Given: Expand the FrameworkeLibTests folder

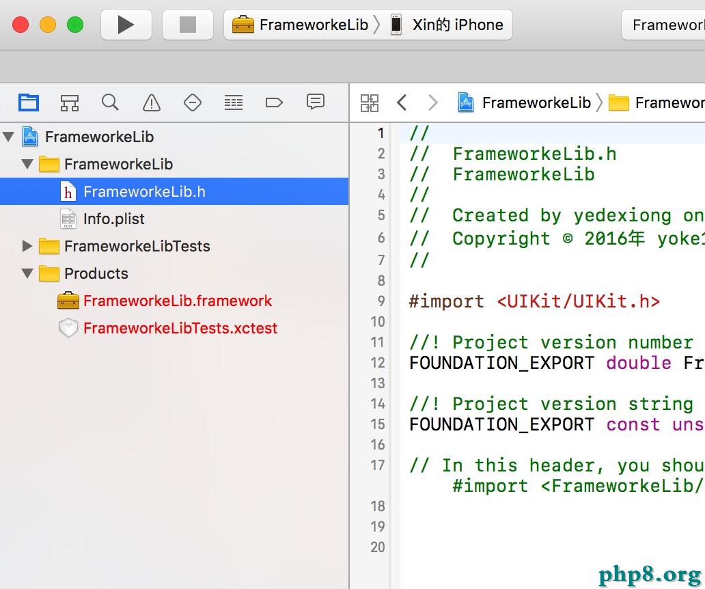Looking at the screenshot, I should 27,246.
